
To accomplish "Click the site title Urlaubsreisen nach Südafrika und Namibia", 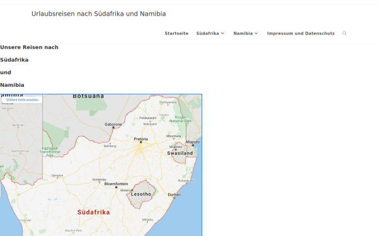I will click(99, 14).
